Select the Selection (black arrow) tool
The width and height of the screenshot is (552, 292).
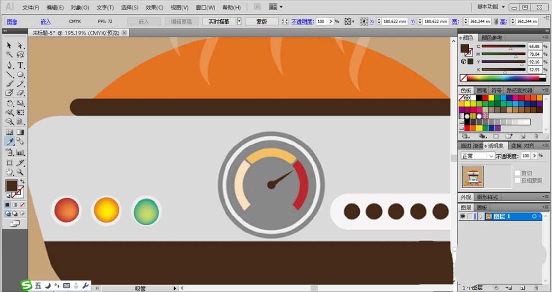[x=9, y=45]
